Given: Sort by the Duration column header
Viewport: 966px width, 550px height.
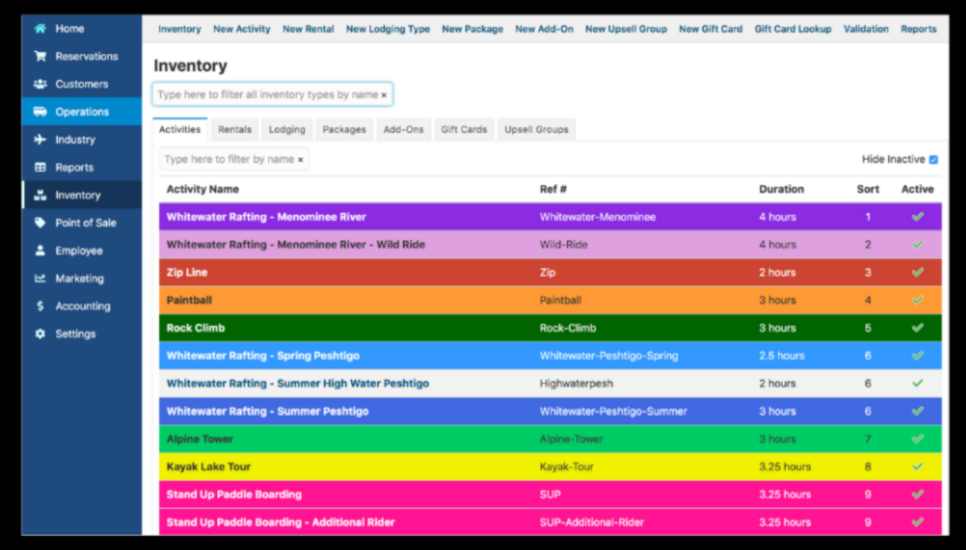Looking at the screenshot, I should (x=781, y=189).
